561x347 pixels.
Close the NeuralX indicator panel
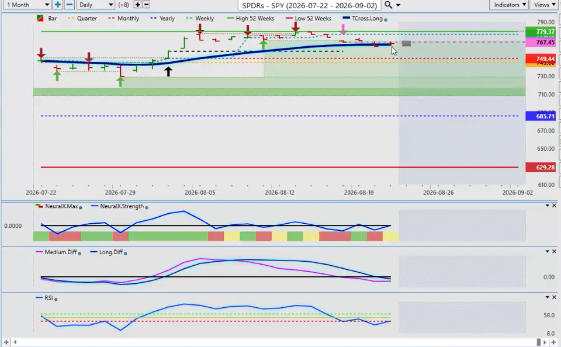(554, 206)
